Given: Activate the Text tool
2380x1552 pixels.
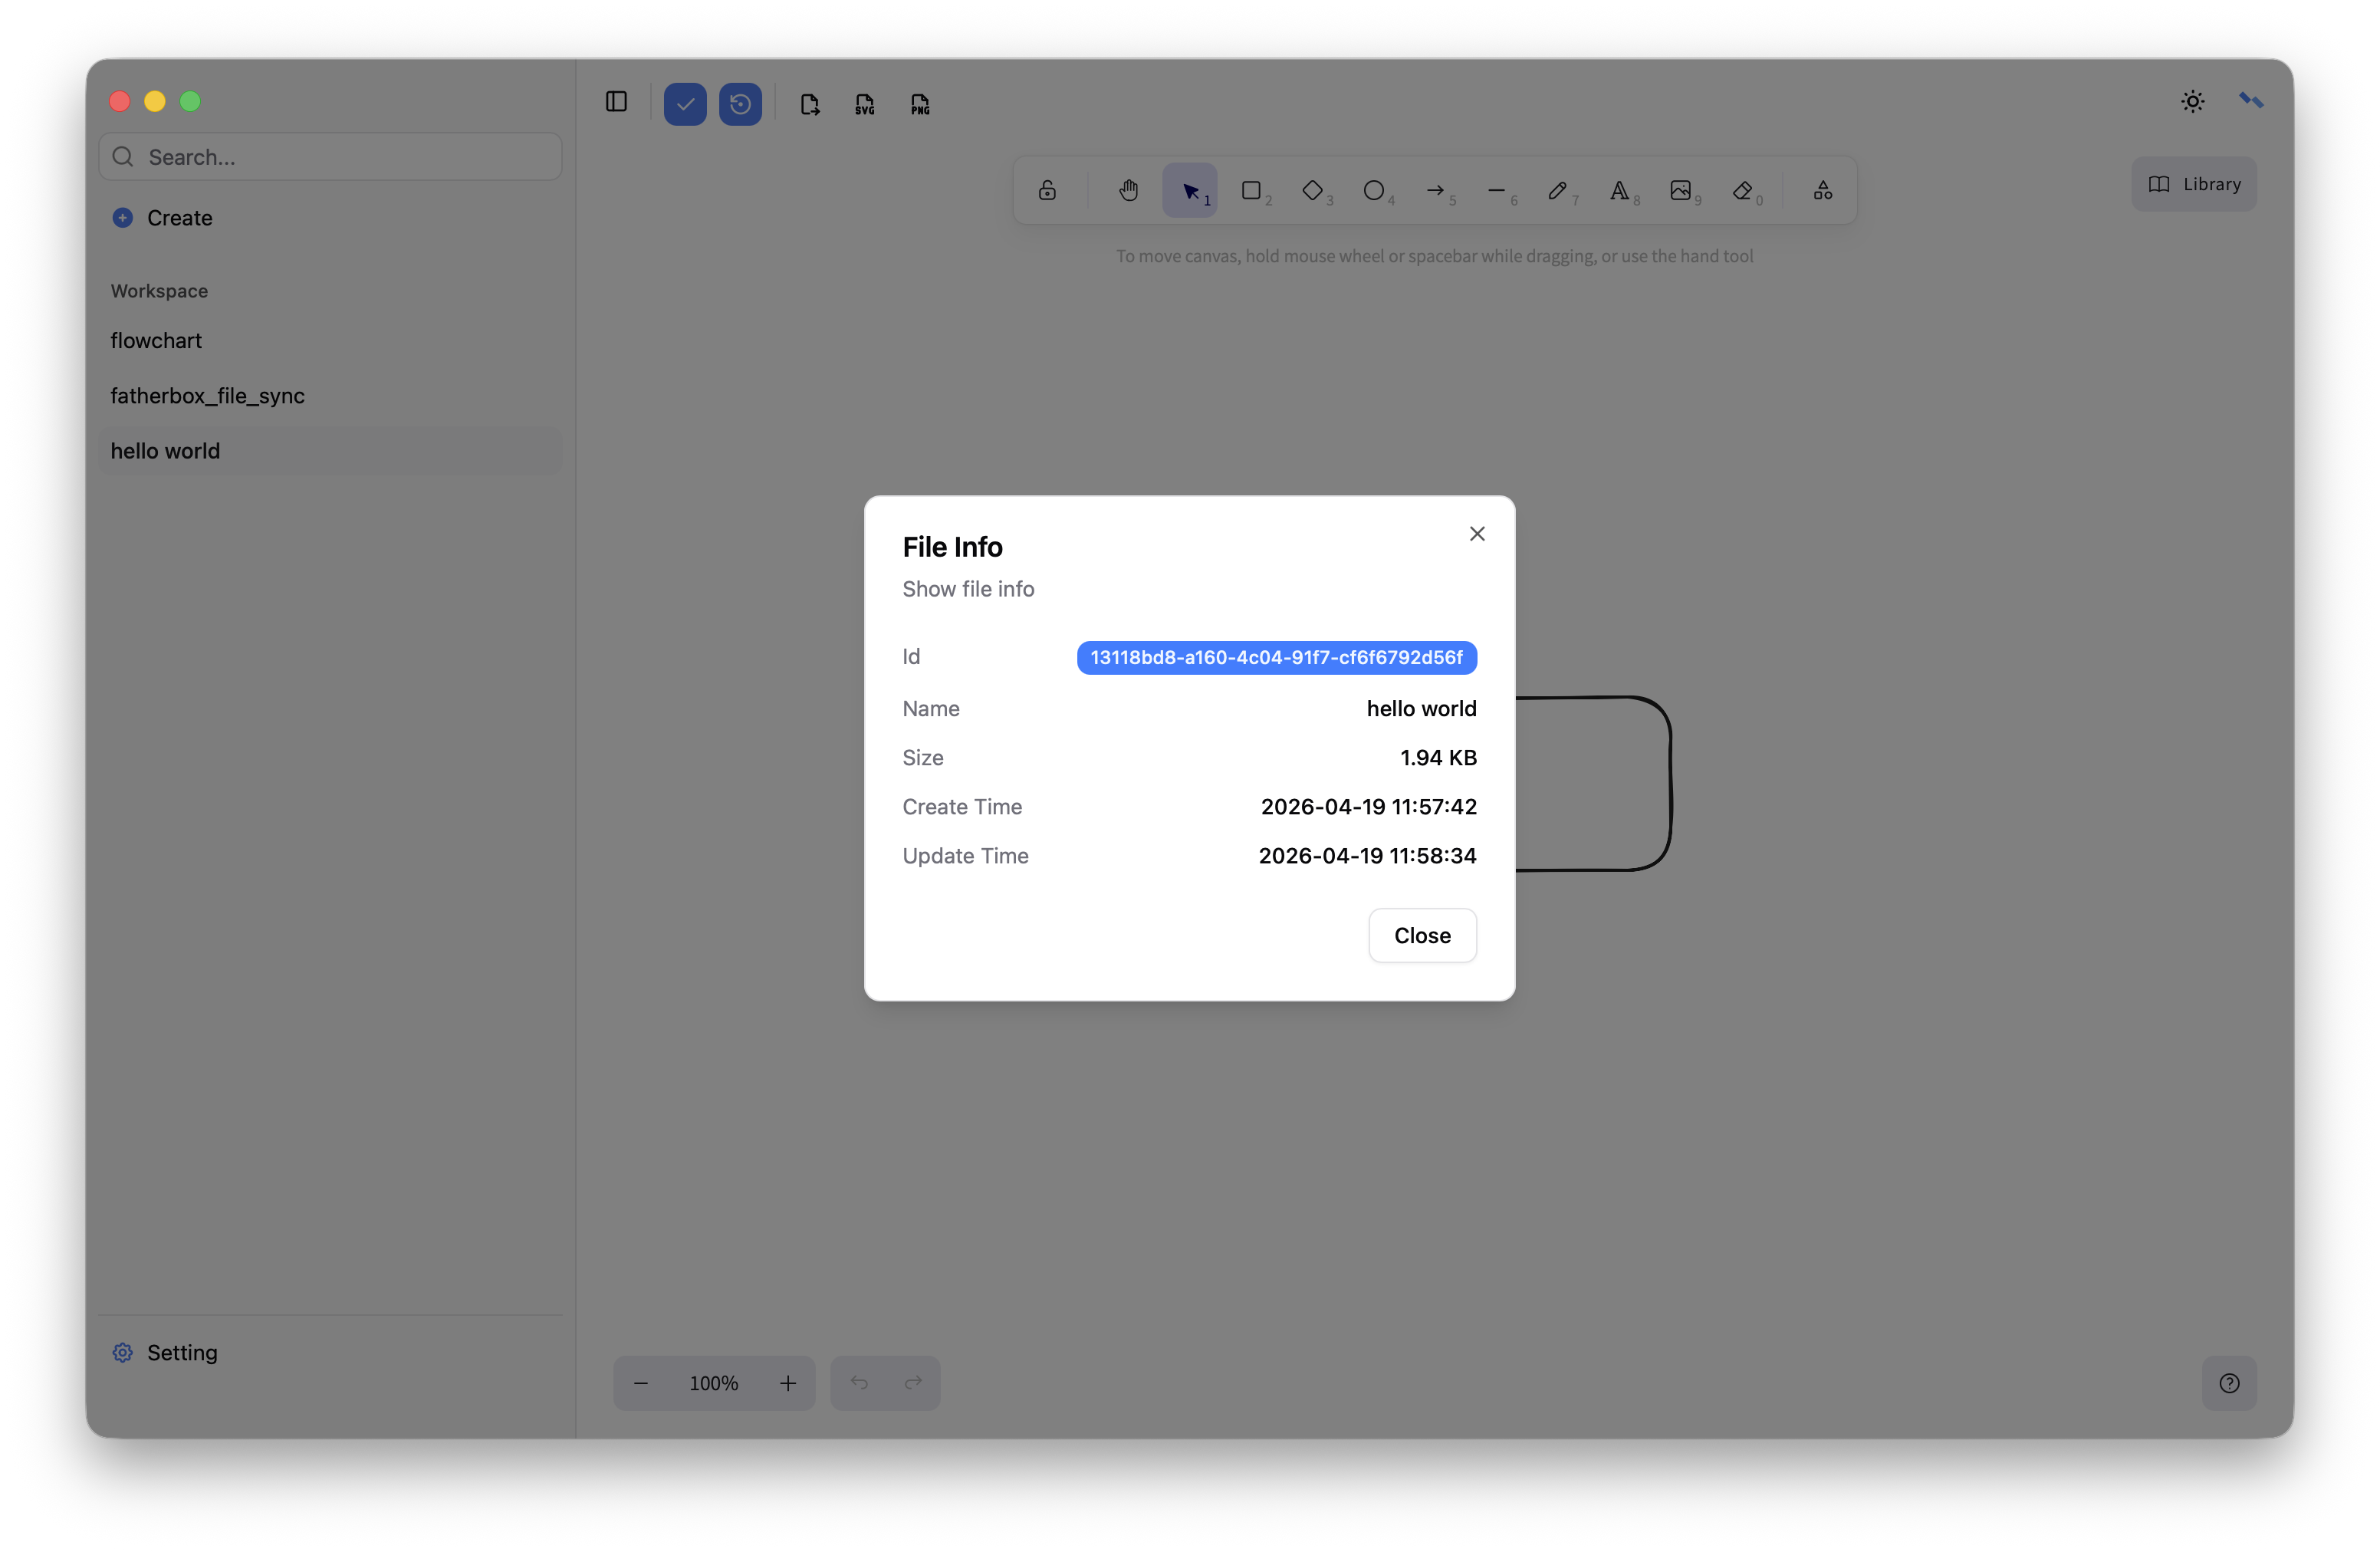Looking at the screenshot, I should click(x=1619, y=190).
